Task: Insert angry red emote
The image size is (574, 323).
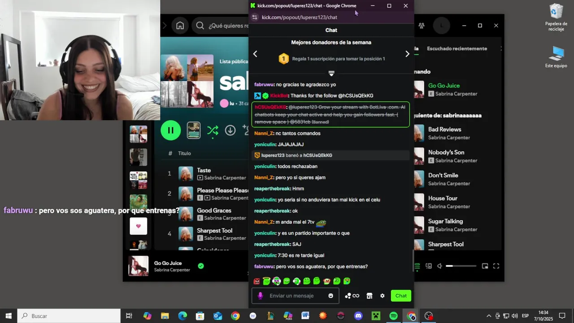Action: (x=257, y=281)
